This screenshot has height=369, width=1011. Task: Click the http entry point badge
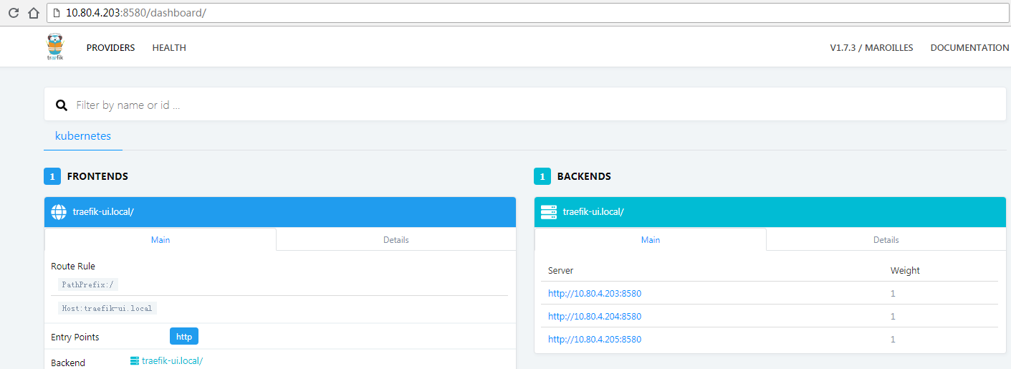coord(184,336)
